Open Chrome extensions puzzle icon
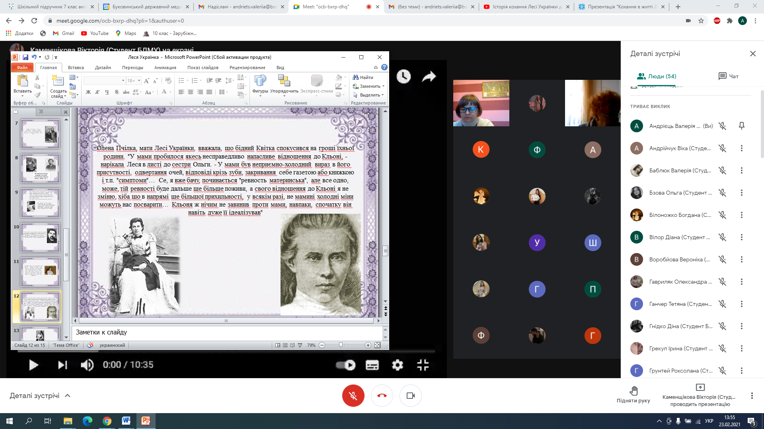The height and width of the screenshot is (429, 764). [x=730, y=21]
